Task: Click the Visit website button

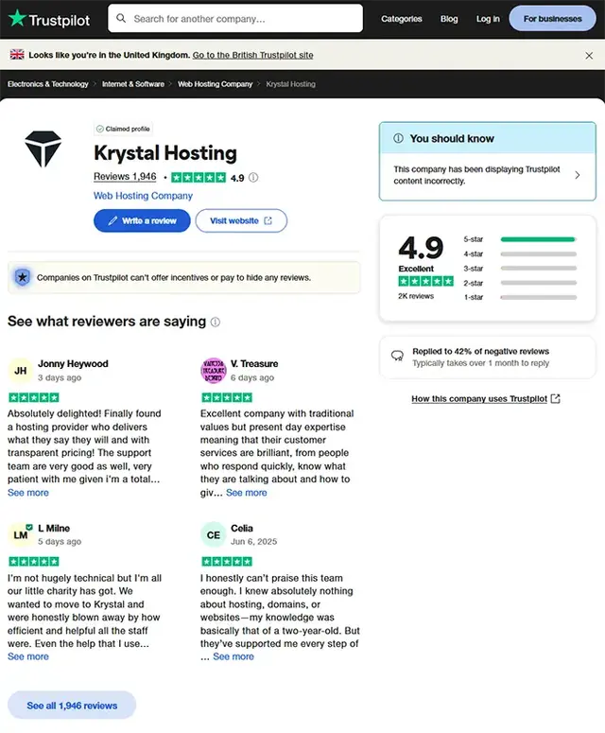Action: click(x=241, y=220)
